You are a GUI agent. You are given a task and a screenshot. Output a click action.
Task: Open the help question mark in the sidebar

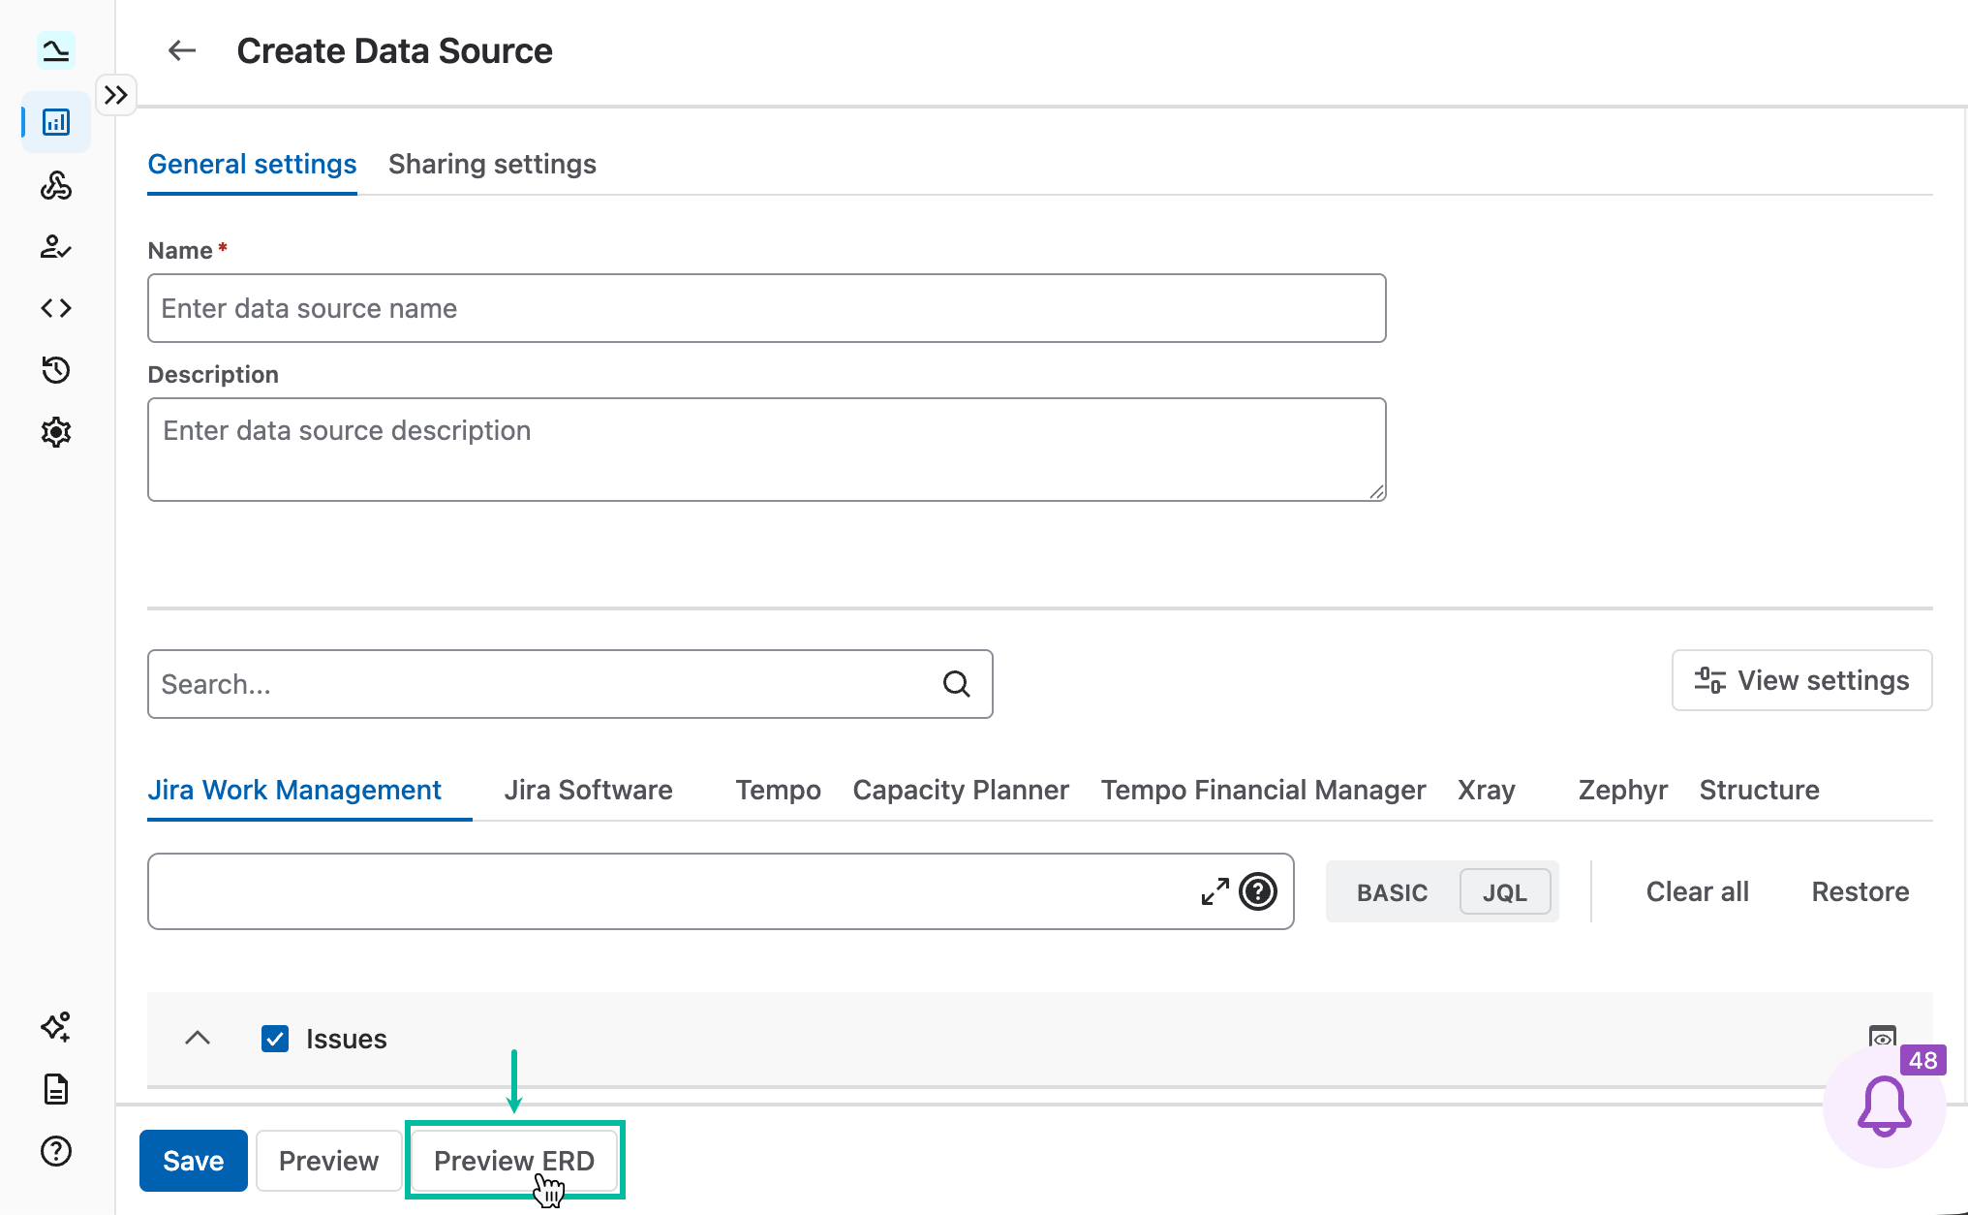(56, 1151)
